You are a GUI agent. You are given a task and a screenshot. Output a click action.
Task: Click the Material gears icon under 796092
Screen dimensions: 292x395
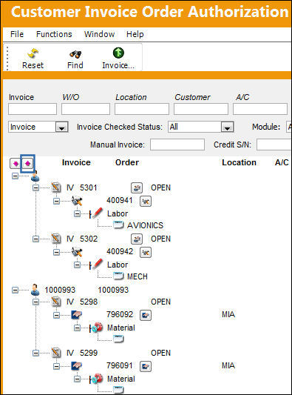(98, 328)
